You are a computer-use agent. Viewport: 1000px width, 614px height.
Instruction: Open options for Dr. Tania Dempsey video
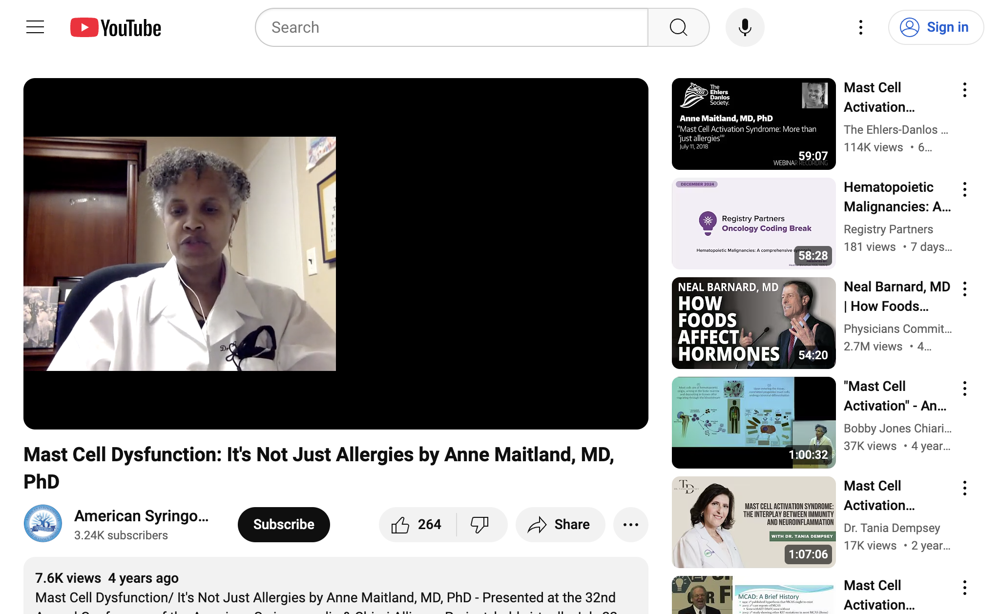pos(965,488)
